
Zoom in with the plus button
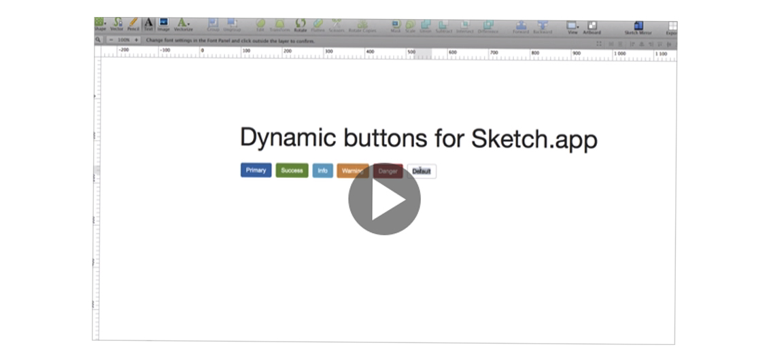tap(136, 39)
